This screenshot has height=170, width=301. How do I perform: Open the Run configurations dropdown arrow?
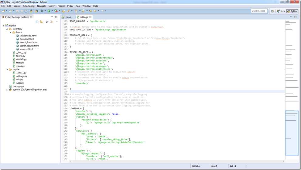coord(52,11)
